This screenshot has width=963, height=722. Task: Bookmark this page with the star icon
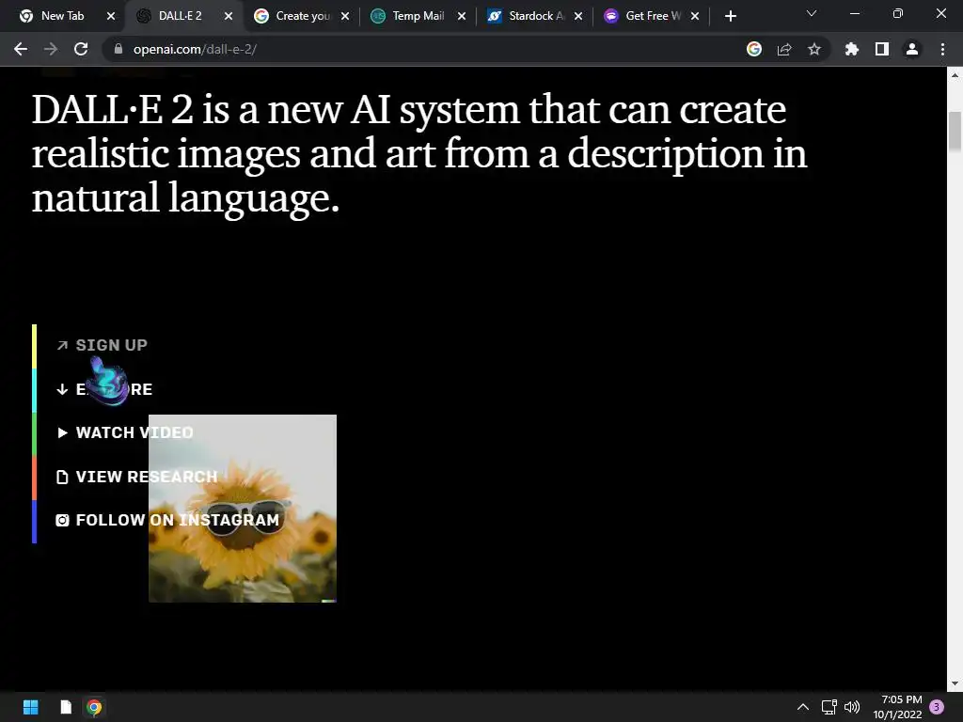(814, 49)
